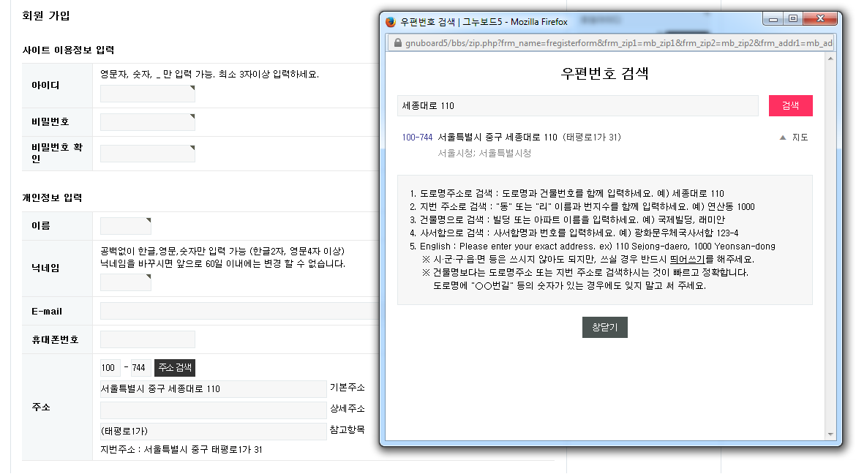The height and width of the screenshot is (474, 856).
Task: Select the 비밀번호 확인 confirmation field
Action: click(x=146, y=153)
